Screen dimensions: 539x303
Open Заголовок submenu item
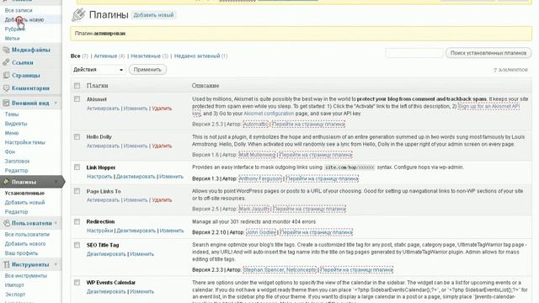coord(17,161)
